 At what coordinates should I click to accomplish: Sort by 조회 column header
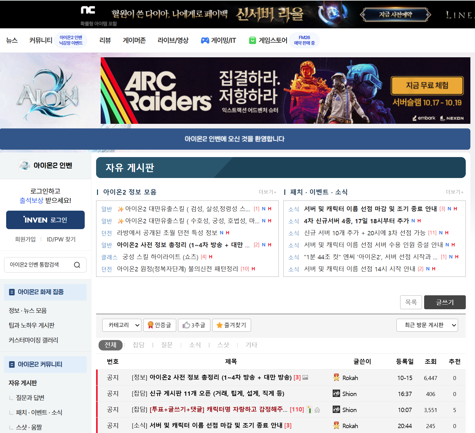(x=431, y=362)
